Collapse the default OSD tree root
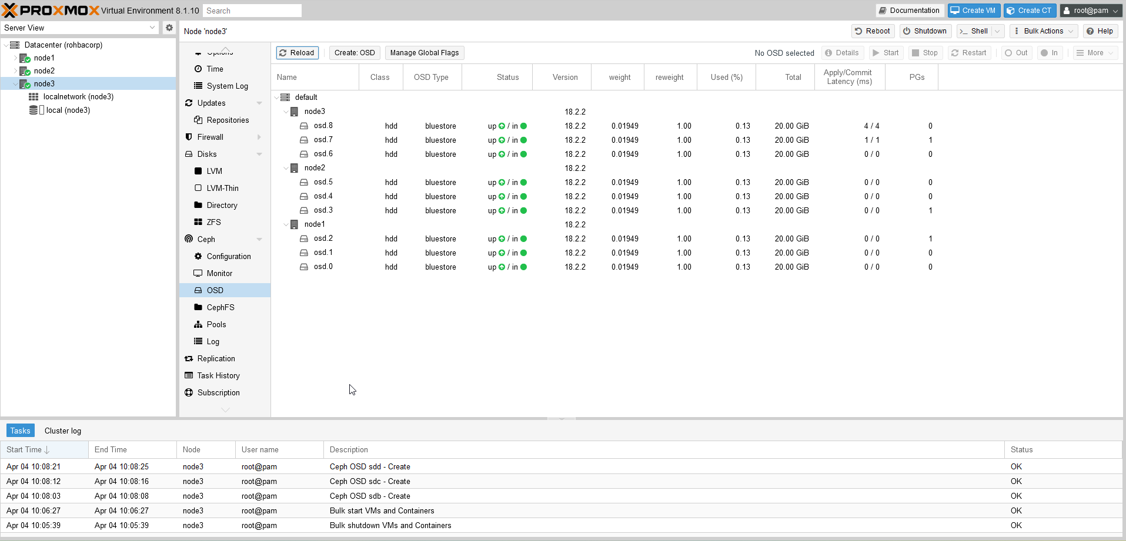 [x=276, y=98]
